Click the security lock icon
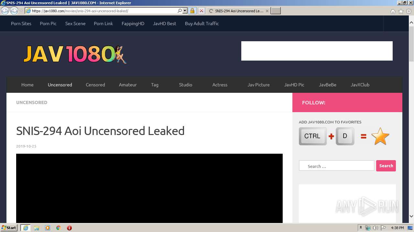 pyautogui.click(x=192, y=11)
